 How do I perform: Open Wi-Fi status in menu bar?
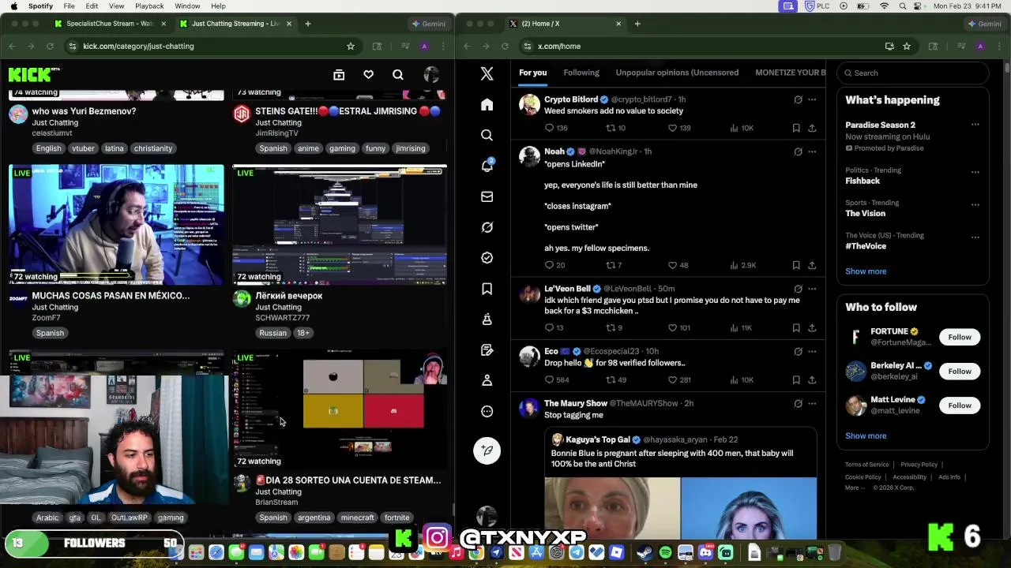[884, 6]
